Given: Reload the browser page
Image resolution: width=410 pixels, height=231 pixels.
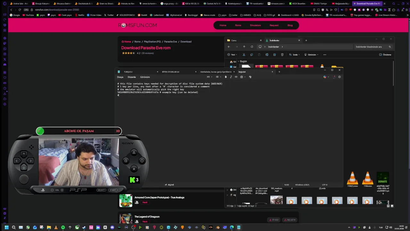Looking at the screenshot, I should (20, 10).
